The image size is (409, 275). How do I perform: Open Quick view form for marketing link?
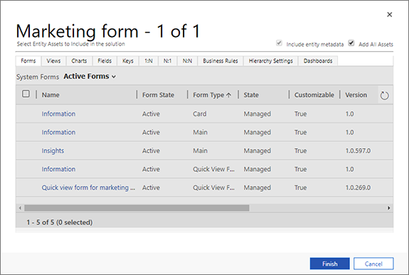click(x=88, y=187)
